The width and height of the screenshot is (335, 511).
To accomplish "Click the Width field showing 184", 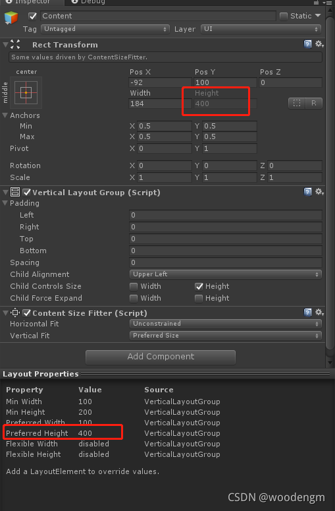I will click(x=160, y=104).
